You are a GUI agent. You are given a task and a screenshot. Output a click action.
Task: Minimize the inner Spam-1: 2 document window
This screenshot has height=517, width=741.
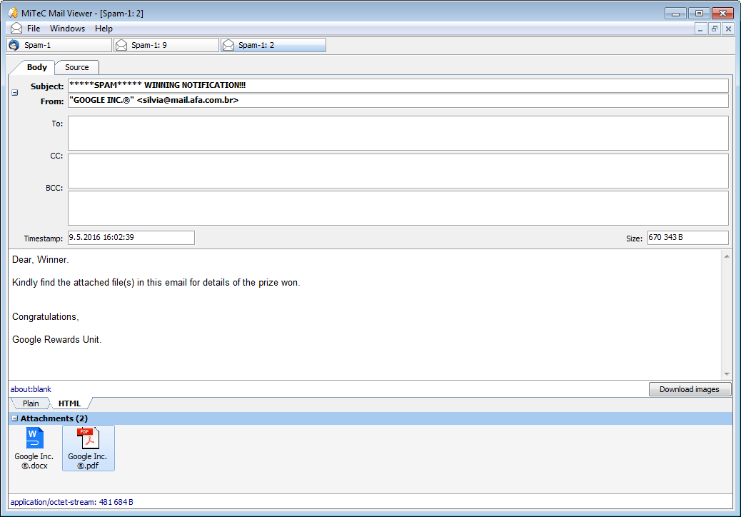[700, 29]
